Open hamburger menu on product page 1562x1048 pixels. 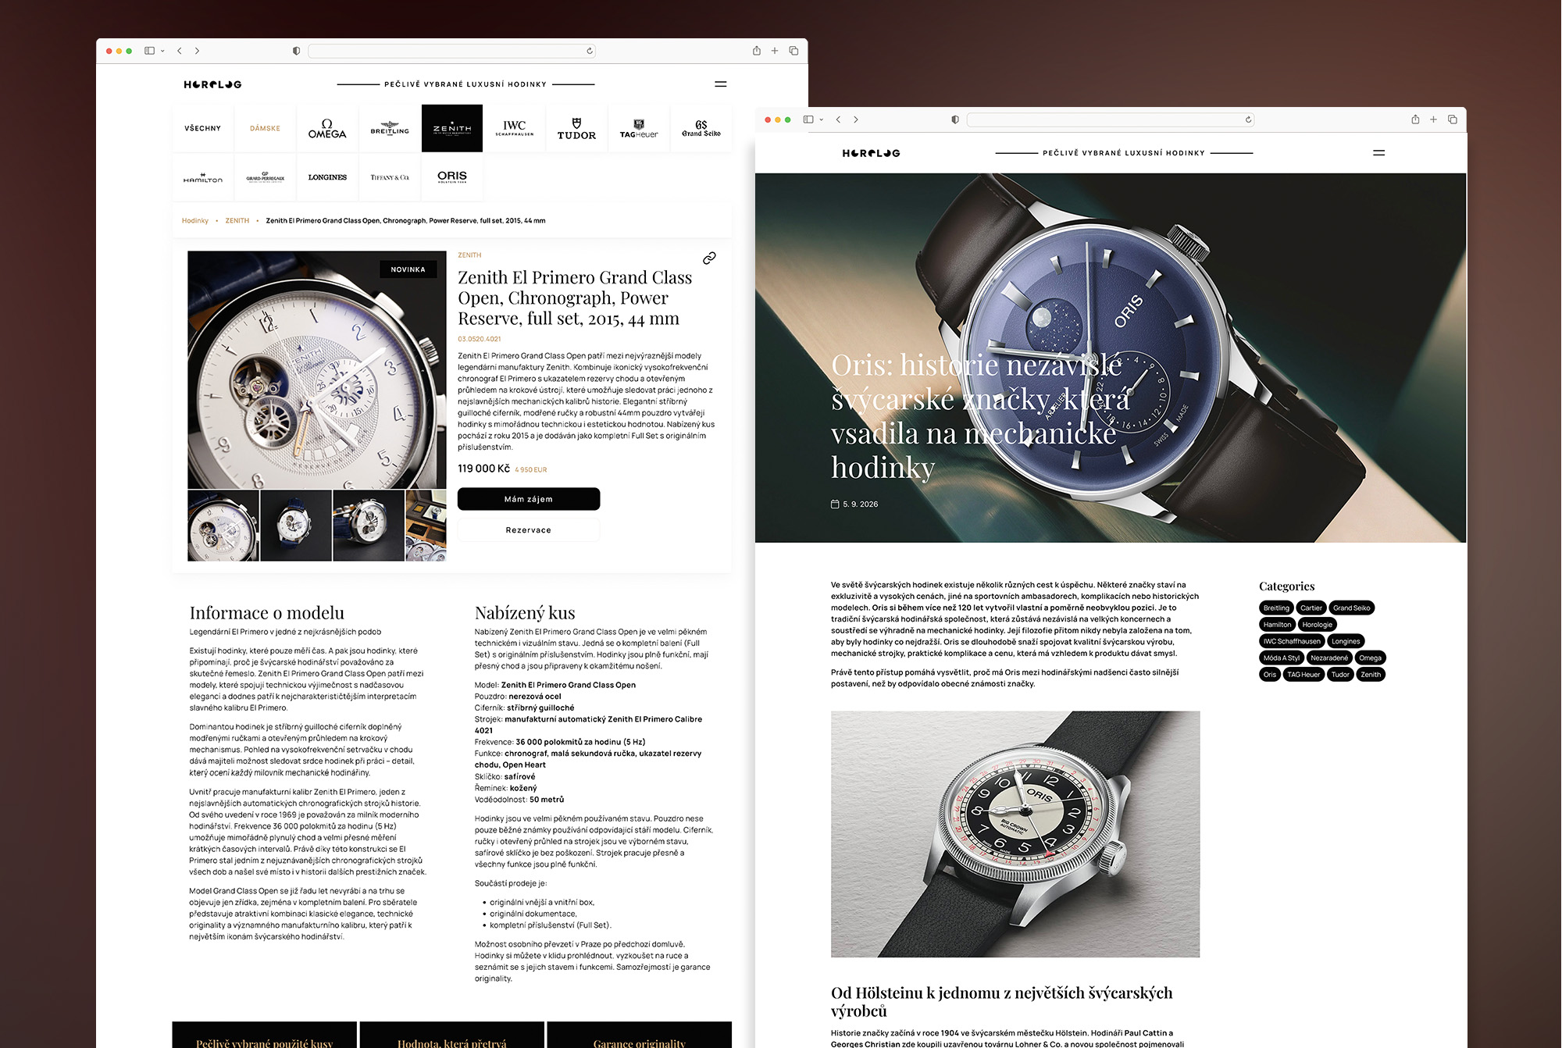click(x=720, y=84)
